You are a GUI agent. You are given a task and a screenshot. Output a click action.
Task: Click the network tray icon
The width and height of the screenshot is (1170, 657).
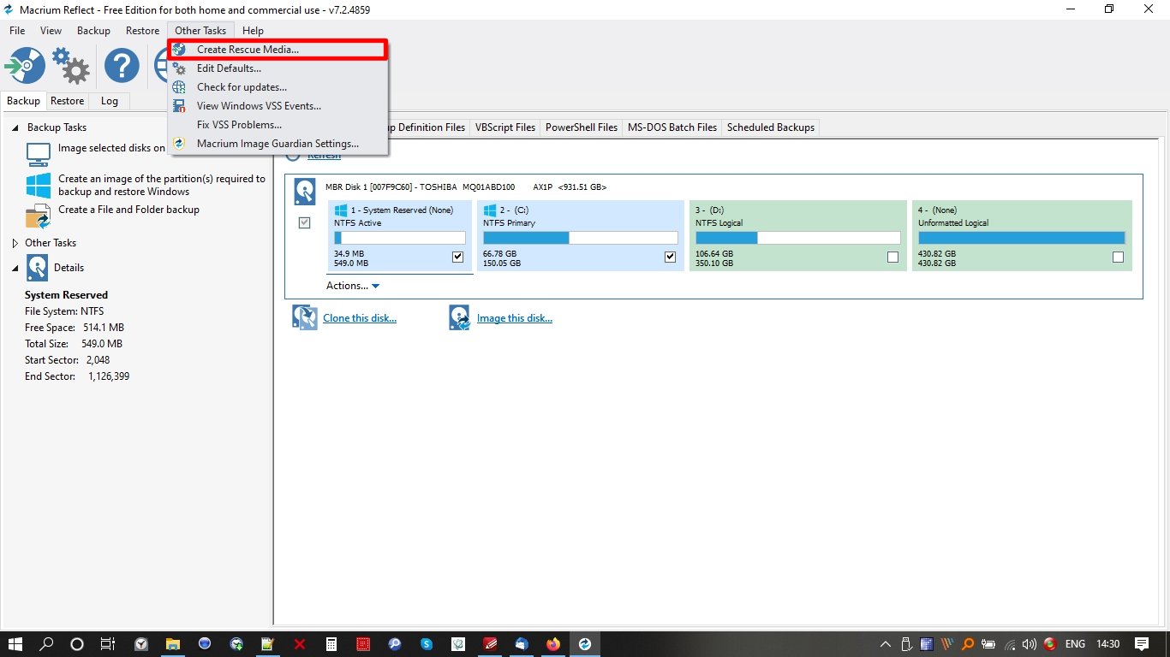click(x=1009, y=644)
